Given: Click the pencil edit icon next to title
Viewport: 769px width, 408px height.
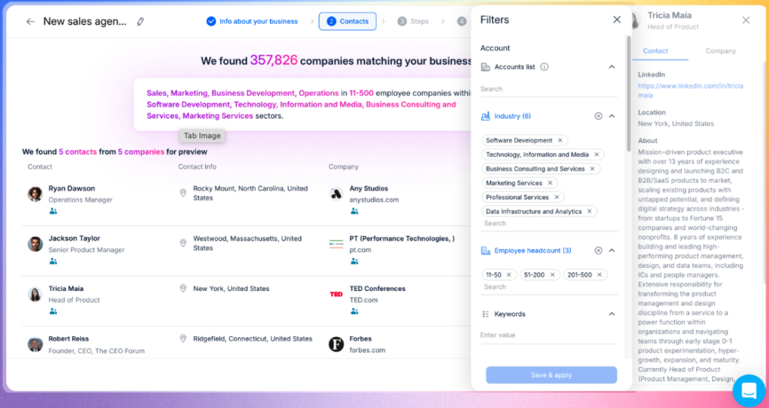Looking at the screenshot, I should [140, 22].
